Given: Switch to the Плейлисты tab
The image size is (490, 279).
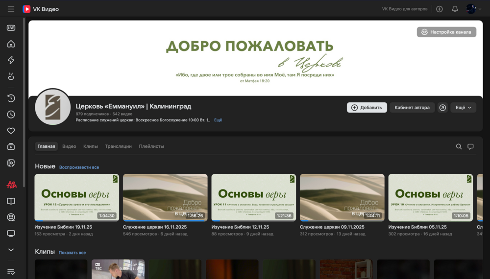Looking at the screenshot, I should pos(151,146).
